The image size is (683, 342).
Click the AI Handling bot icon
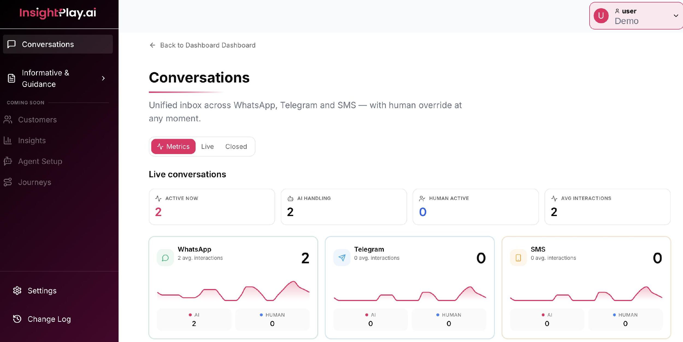point(290,199)
